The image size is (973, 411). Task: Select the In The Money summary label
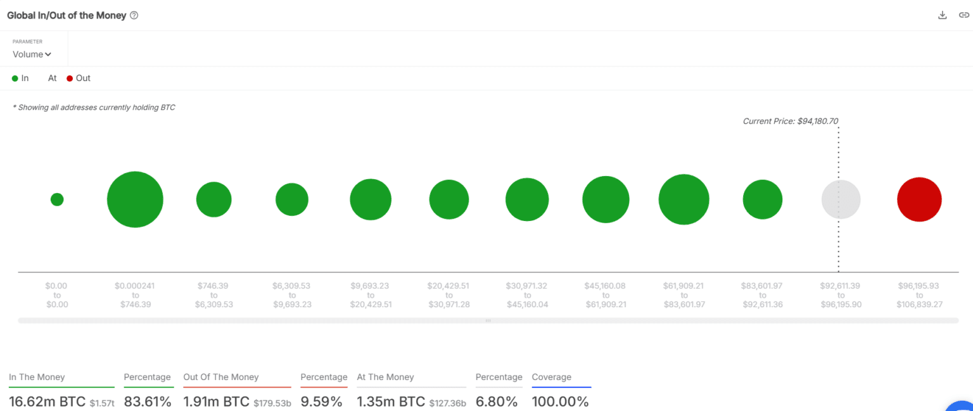coord(37,377)
